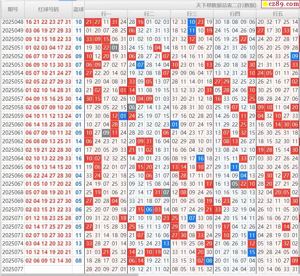
Task: Select the 行一 column group header
Action: point(106,14)
